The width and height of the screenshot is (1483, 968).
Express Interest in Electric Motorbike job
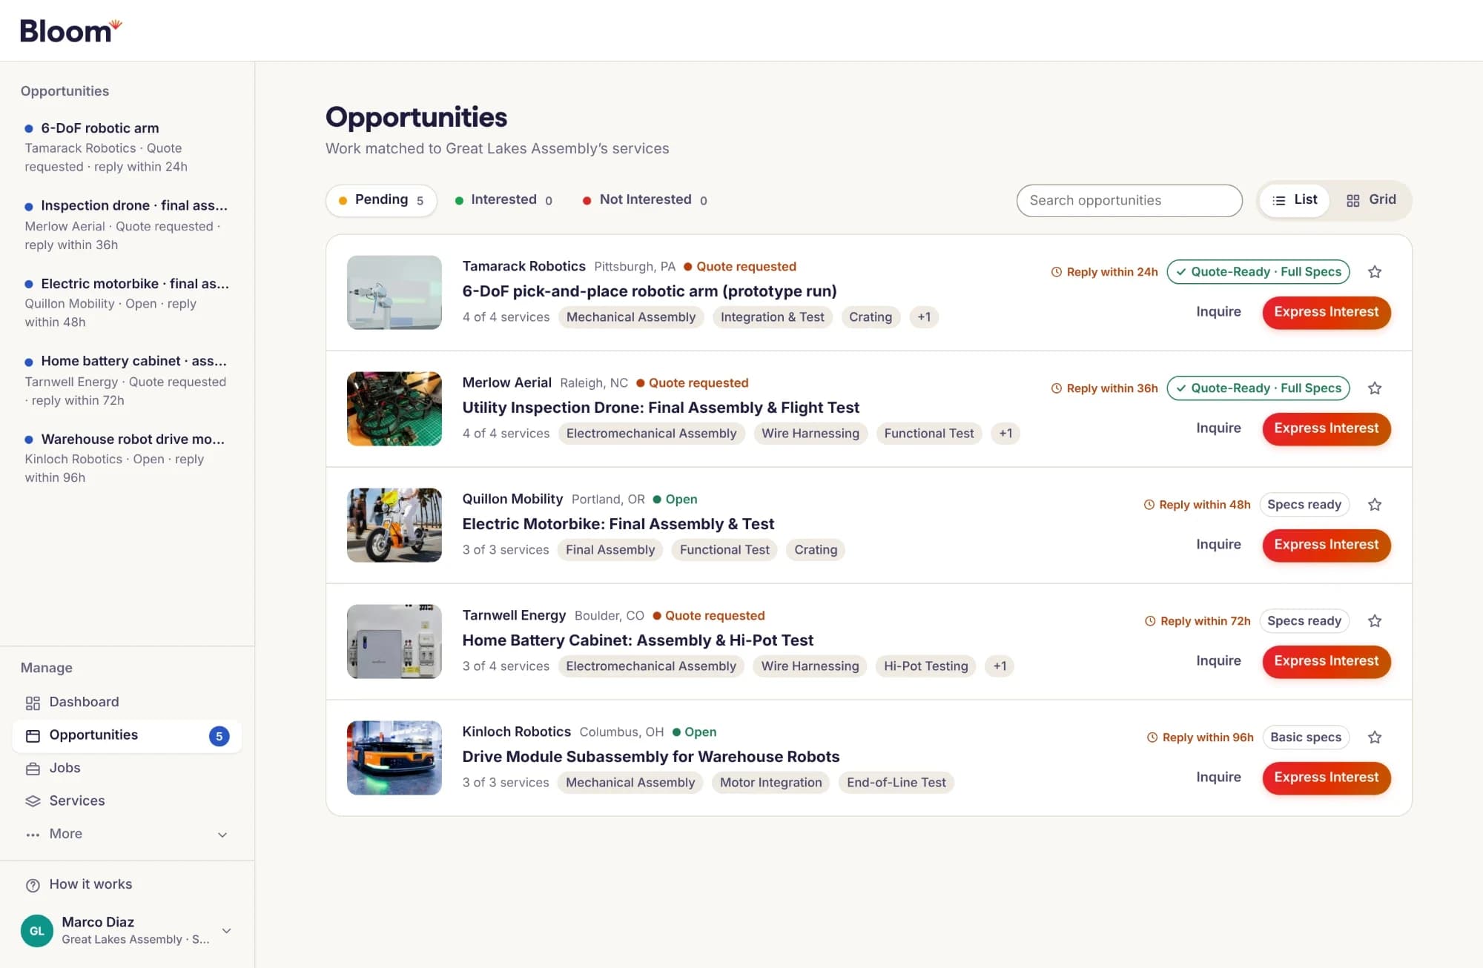point(1327,545)
